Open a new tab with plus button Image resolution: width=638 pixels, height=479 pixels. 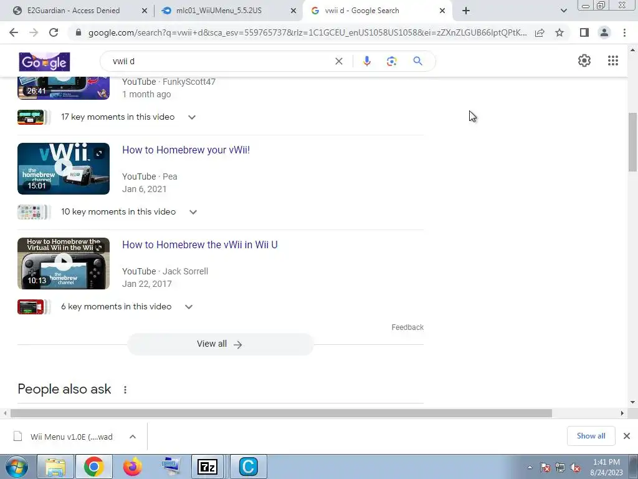466,11
